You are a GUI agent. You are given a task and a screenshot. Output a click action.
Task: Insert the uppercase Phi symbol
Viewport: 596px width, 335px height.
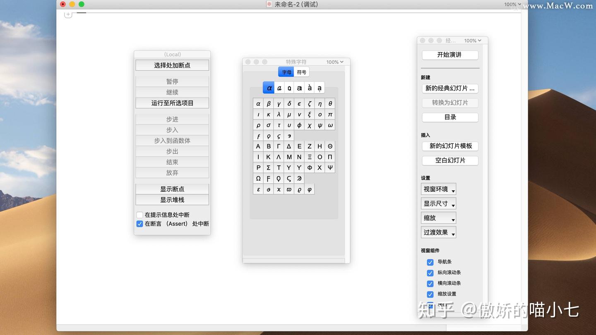tap(309, 167)
